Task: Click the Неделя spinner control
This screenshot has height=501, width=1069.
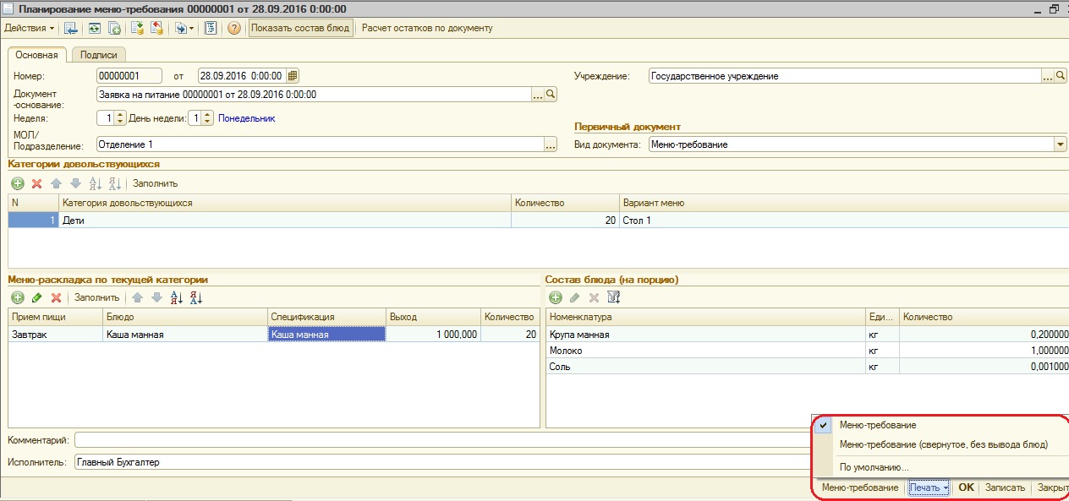Action: [x=120, y=118]
